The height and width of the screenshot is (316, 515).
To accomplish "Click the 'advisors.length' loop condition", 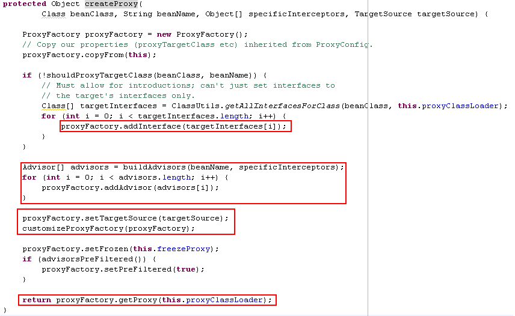I will (x=155, y=177).
